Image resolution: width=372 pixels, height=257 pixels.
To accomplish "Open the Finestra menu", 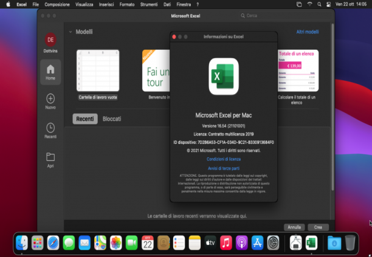I will [184, 4].
